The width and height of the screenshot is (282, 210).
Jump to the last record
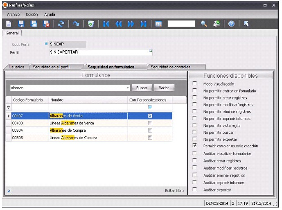click(x=143, y=24)
